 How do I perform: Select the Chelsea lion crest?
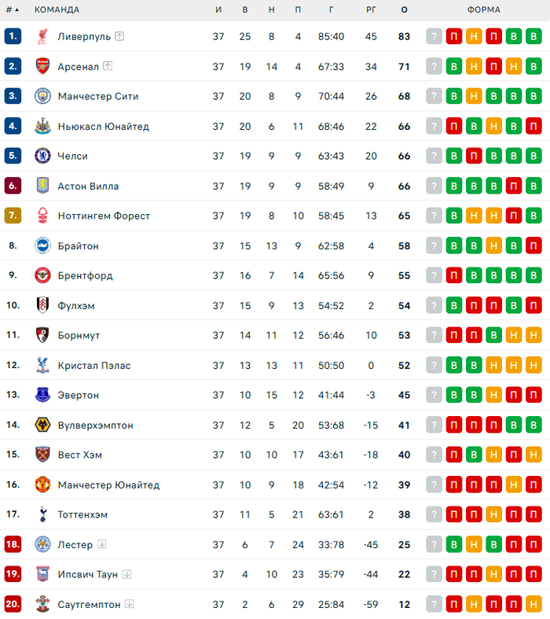[x=42, y=156]
